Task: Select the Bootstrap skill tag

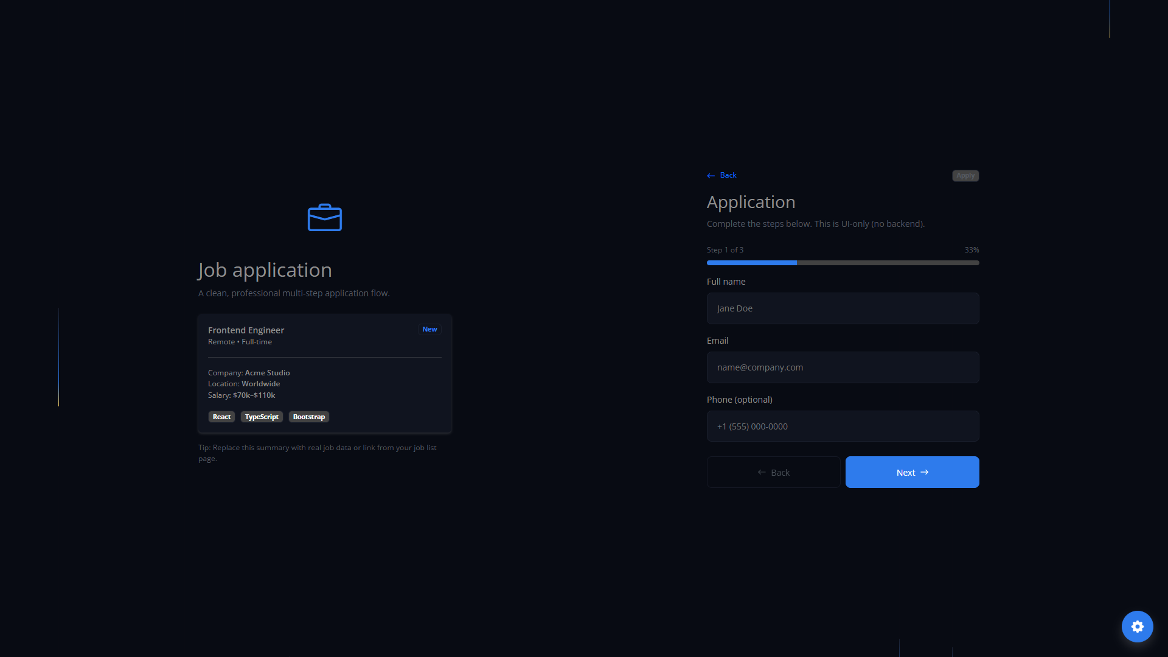Action: (308, 417)
